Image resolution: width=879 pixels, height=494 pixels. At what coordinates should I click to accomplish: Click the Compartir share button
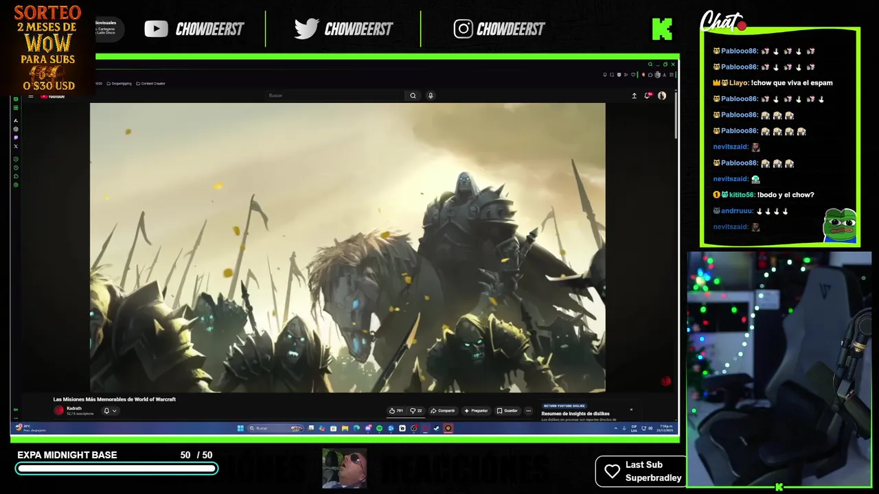tap(443, 410)
